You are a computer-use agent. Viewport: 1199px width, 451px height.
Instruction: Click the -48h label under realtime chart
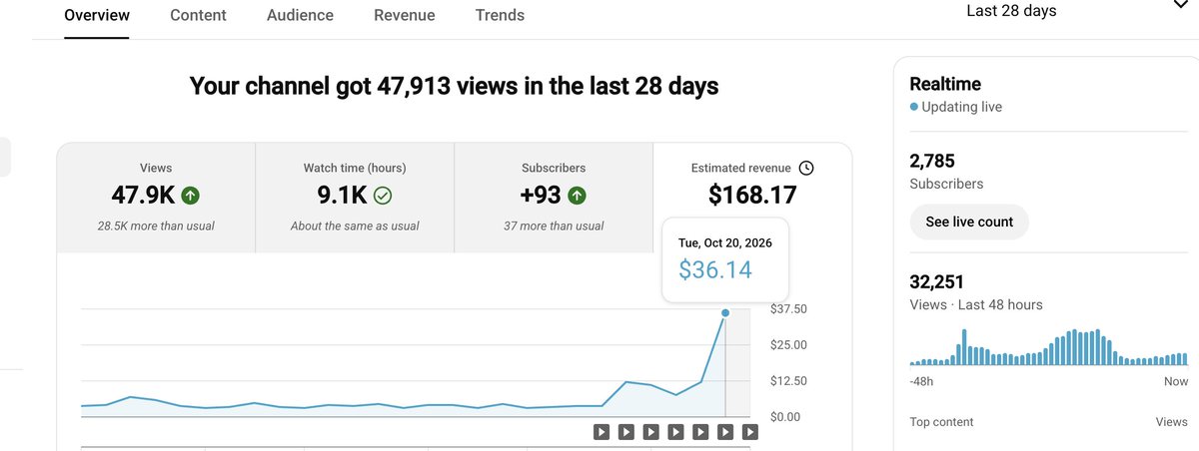point(921,381)
